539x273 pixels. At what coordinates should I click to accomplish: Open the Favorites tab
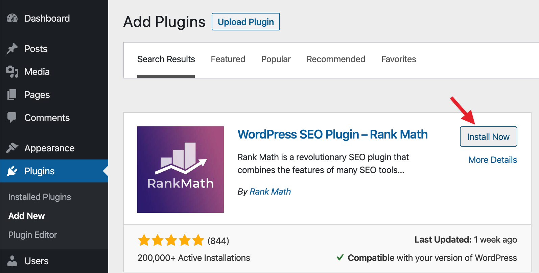(398, 59)
